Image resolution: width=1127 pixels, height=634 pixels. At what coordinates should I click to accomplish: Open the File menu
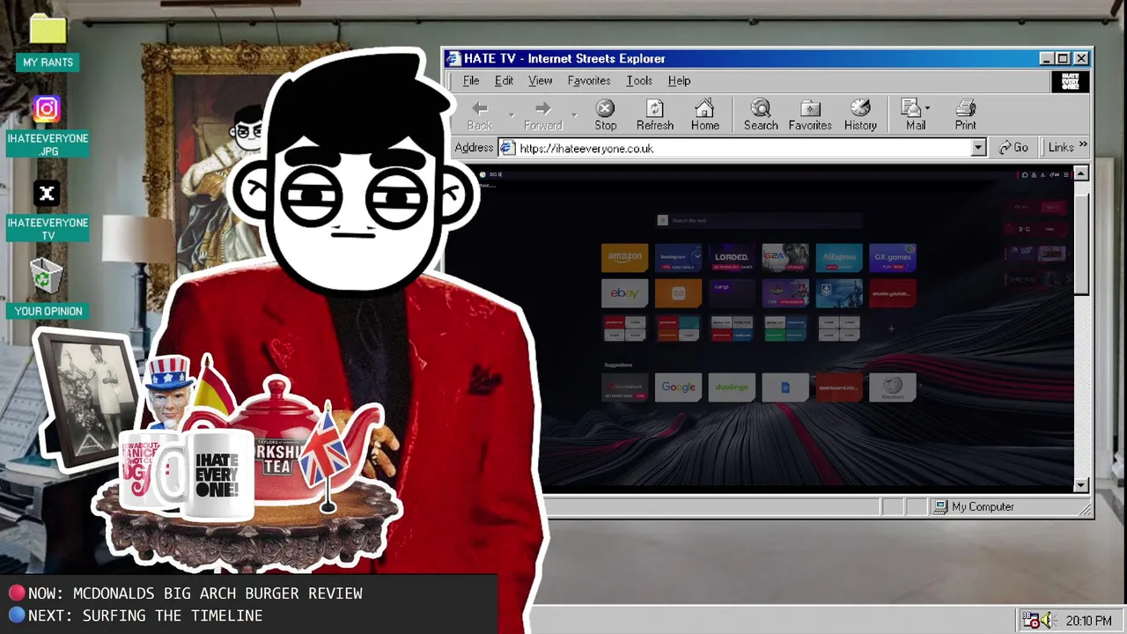coord(471,81)
